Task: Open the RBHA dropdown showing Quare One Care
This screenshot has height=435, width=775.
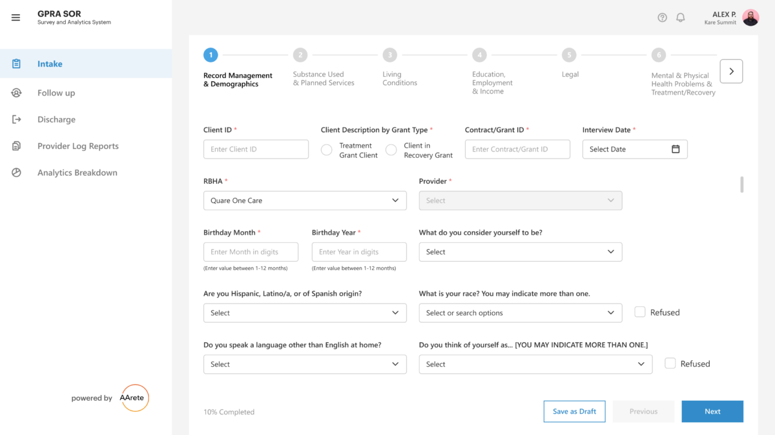Action: point(305,200)
